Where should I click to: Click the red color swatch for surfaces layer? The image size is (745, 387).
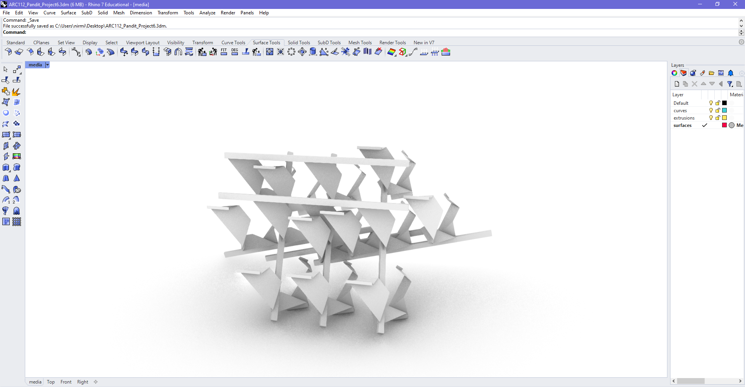[724, 125]
